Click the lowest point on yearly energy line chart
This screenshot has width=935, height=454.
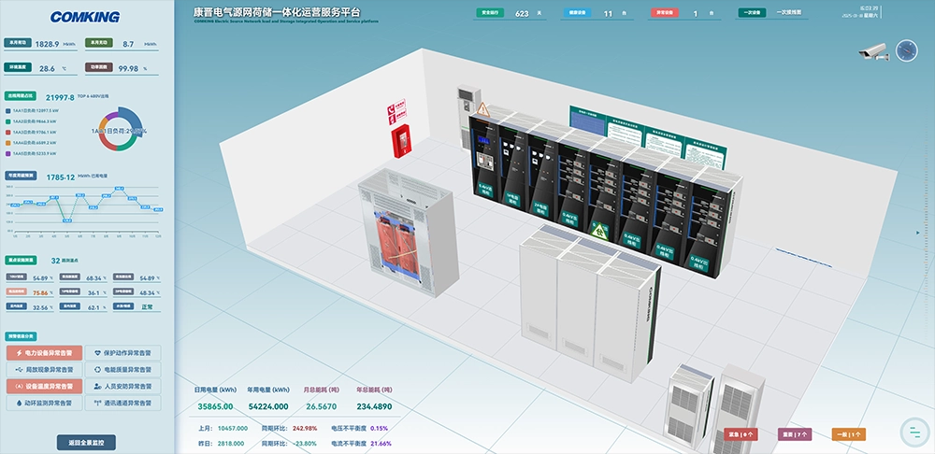pos(67,220)
